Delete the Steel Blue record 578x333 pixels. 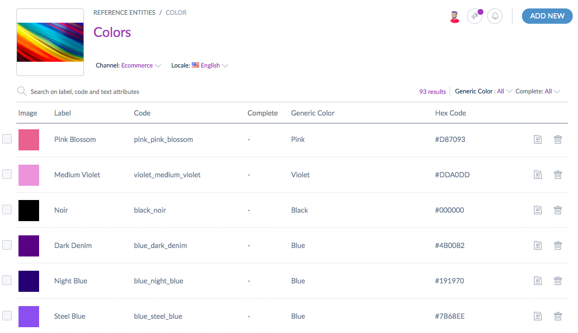click(557, 316)
